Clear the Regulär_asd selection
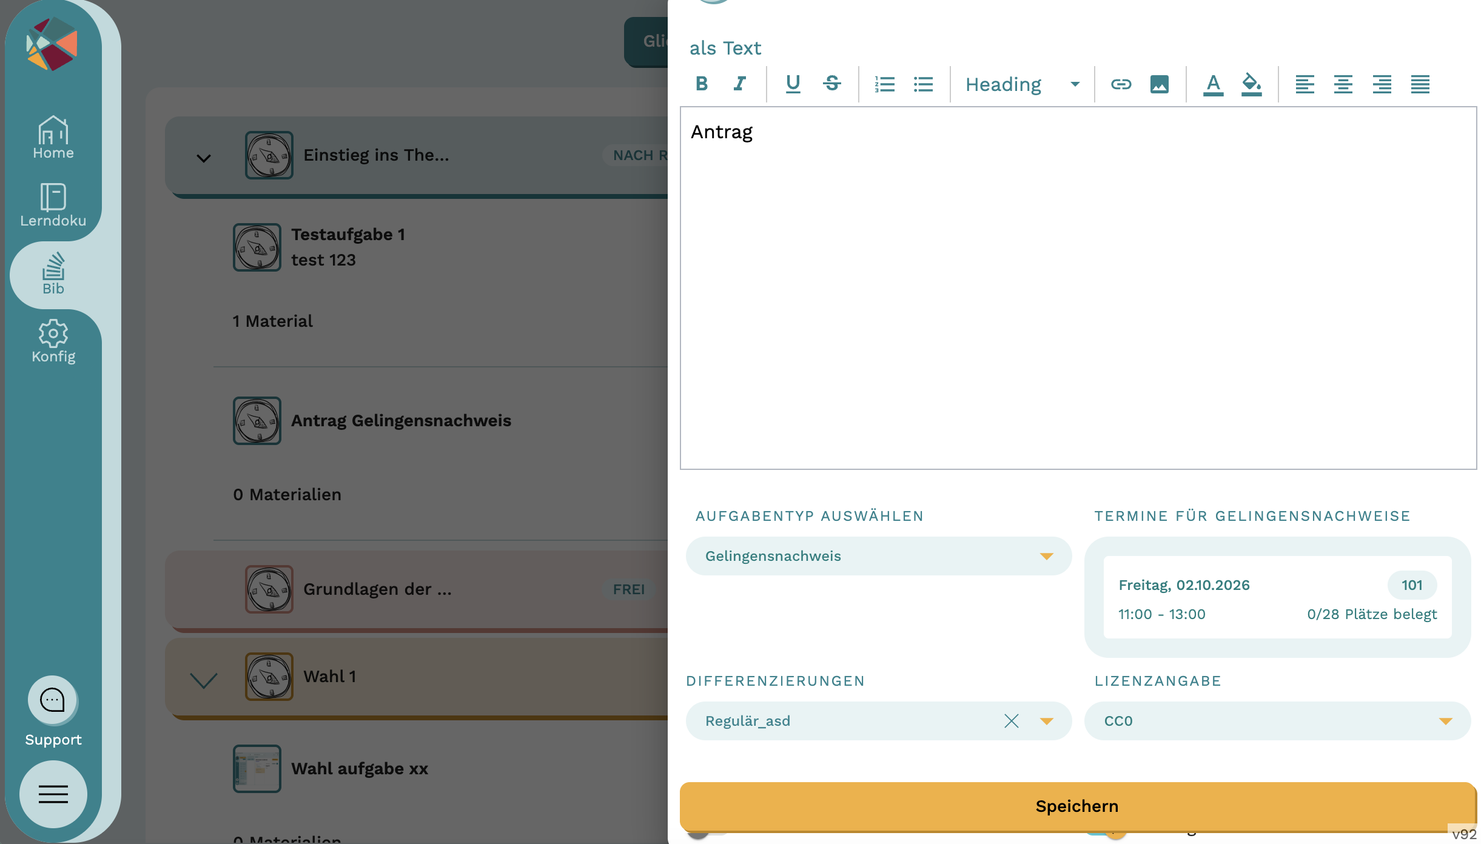The height and width of the screenshot is (844, 1481). tap(1012, 721)
